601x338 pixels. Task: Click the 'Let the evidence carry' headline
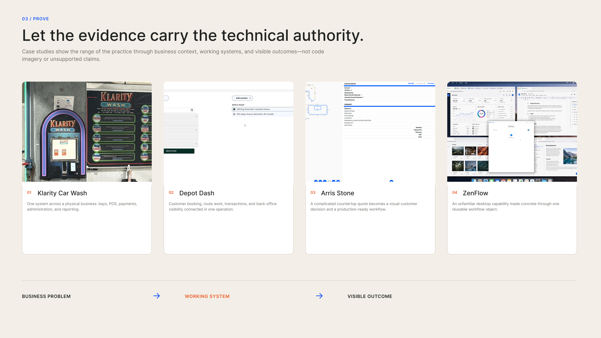click(x=193, y=35)
